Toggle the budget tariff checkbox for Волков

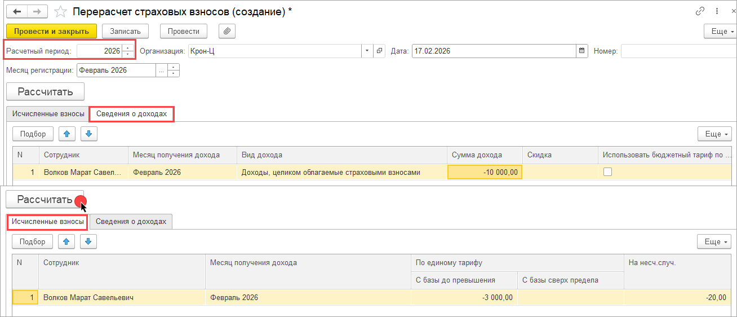point(607,172)
